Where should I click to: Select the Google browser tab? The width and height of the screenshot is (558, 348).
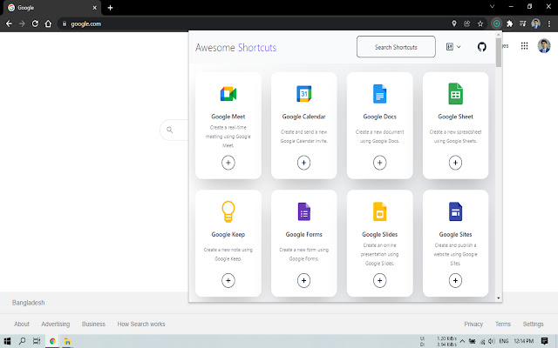pos(52,8)
